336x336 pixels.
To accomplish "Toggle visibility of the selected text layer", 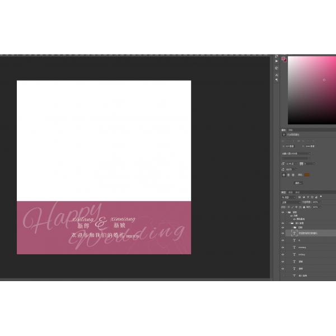I will [x=283, y=232].
